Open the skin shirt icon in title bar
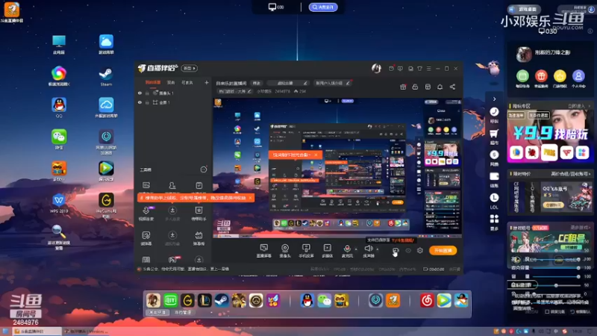Image resolution: width=597 pixels, height=336 pixels. pyautogui.click(x=419, y=69)
